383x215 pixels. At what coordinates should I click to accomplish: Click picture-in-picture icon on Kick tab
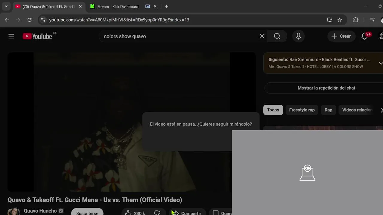[x=148, y=6]
